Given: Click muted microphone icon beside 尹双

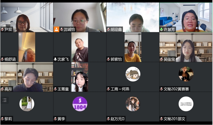Looking at the screenshot, I should coord(2,29).
